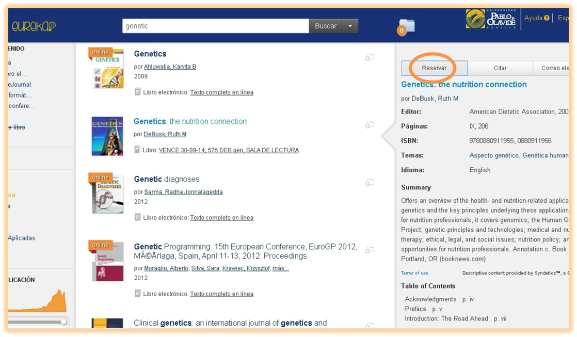Click the Pablo de Olavide university logo

tap(490, 20)
